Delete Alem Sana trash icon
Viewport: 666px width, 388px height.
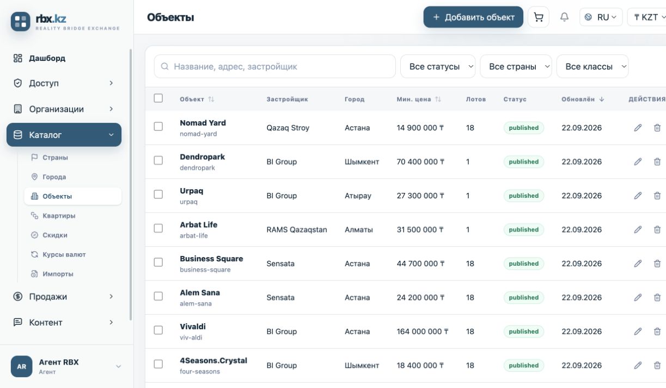pos(657,297)
